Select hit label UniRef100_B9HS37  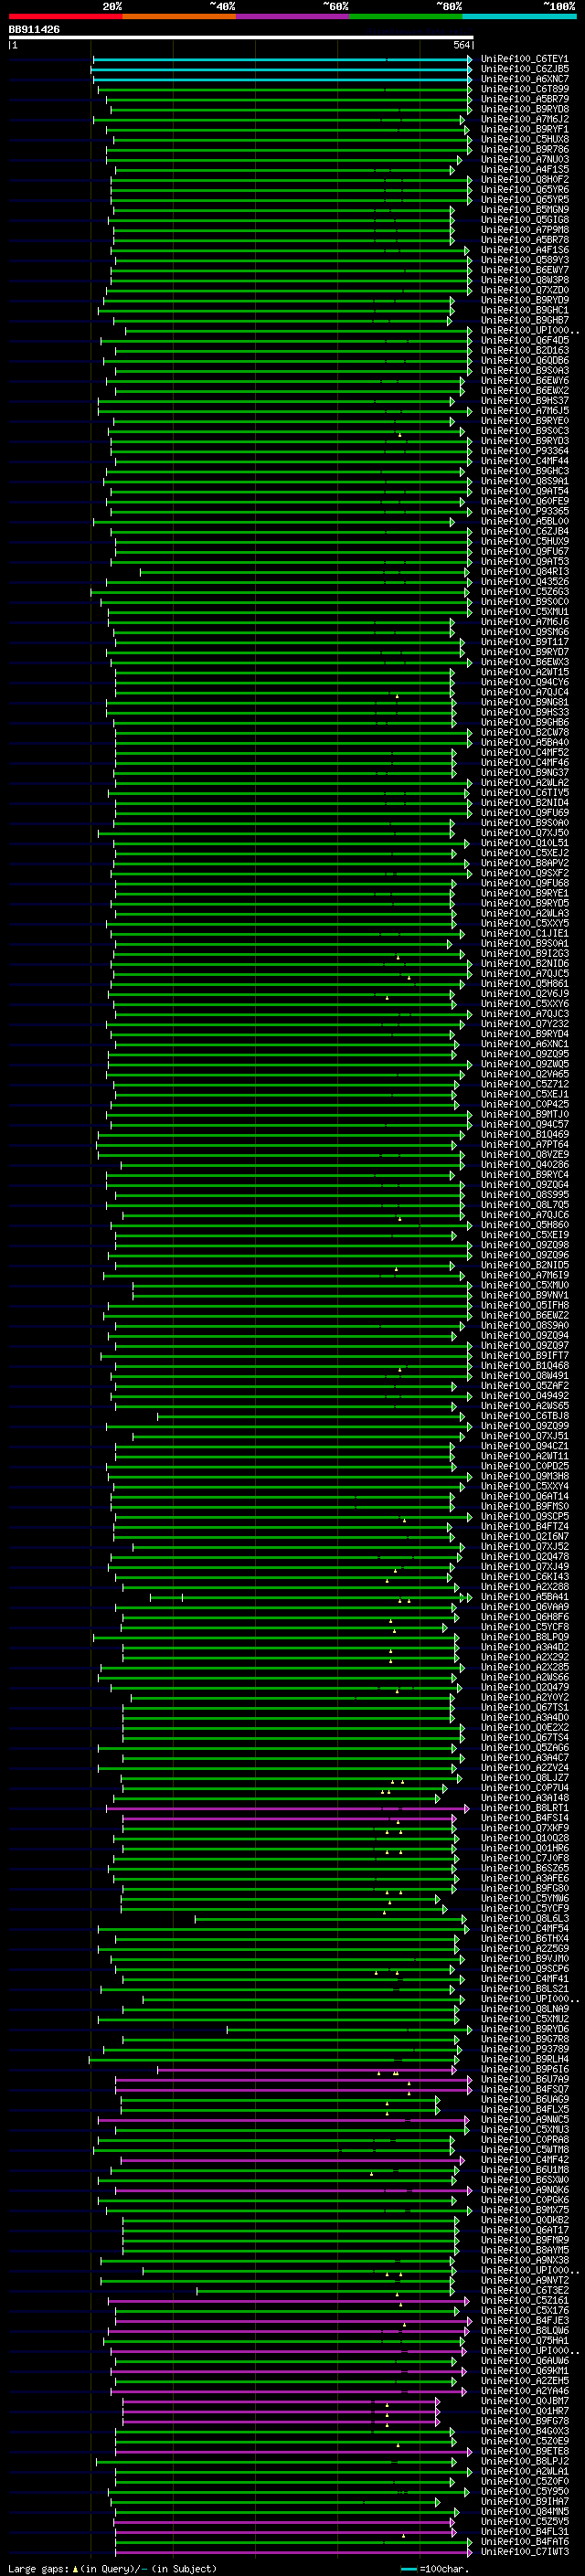click(x=525, y=401)
